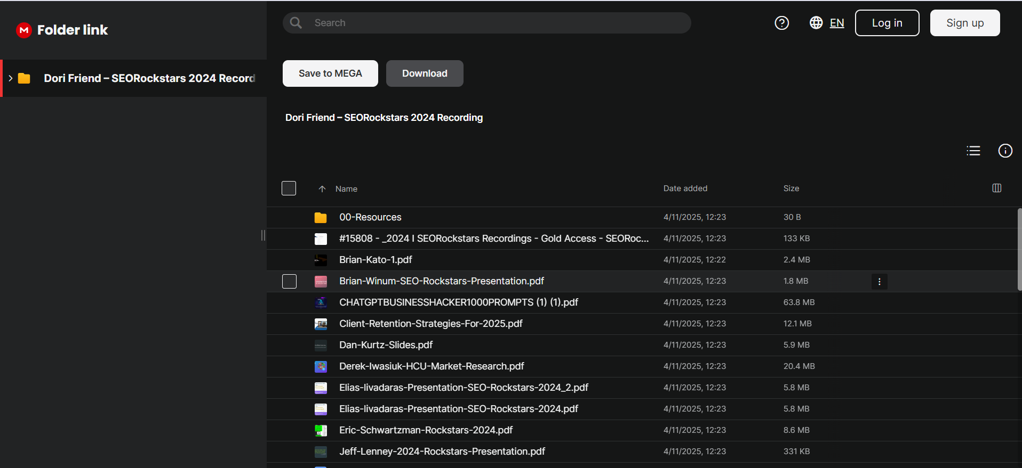The image size is (1022, 468).
Task: Click the CHATGPTBUSINESSHACKER pdf file icon
Action: [321, 302]
